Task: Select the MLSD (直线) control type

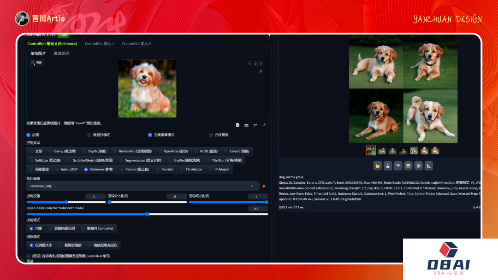Action: click(206, 151)
